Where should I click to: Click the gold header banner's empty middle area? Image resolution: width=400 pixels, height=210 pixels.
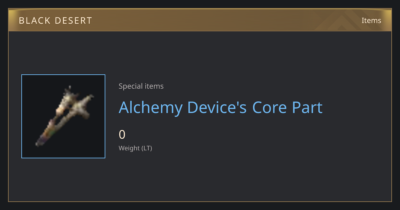pyautogui.click(x=200, y=20)
